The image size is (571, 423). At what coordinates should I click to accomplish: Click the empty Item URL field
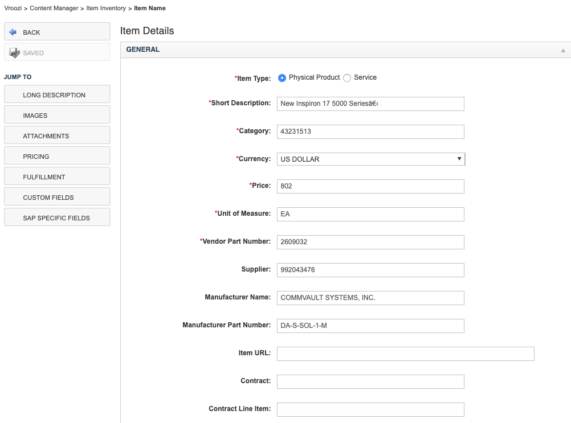pos(405,354)
